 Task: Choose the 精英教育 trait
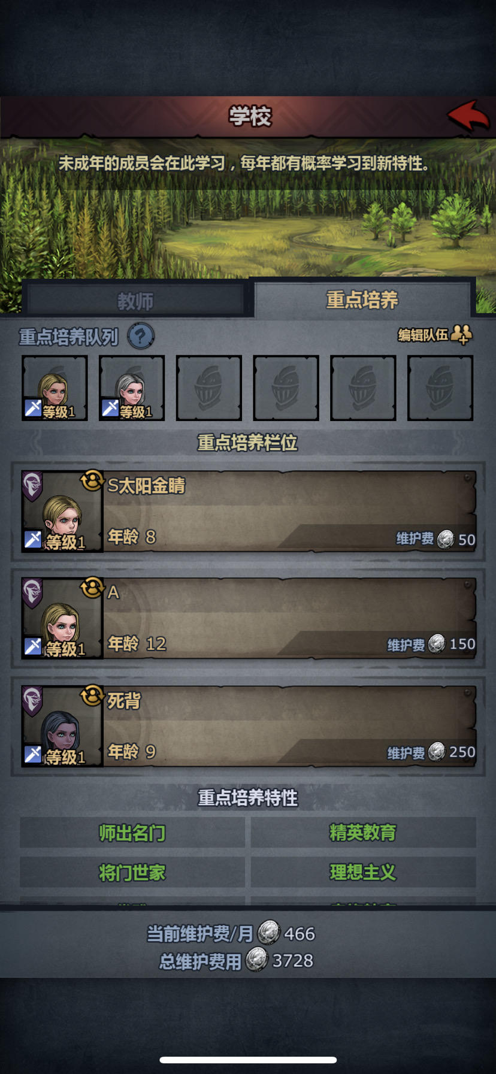pyautogui.click(x=364, y=833)
